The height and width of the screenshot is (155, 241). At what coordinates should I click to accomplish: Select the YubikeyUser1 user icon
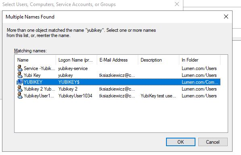click(20, 95)
